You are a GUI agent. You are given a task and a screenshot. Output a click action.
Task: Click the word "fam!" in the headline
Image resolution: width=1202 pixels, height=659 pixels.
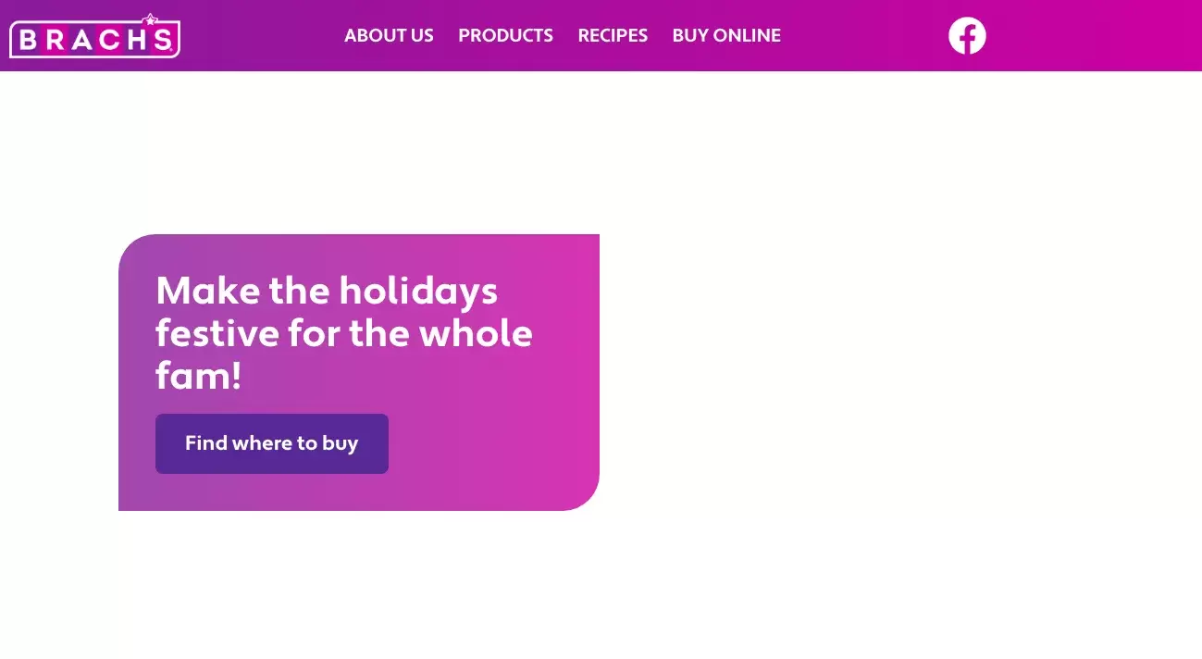tap(198, 377)
